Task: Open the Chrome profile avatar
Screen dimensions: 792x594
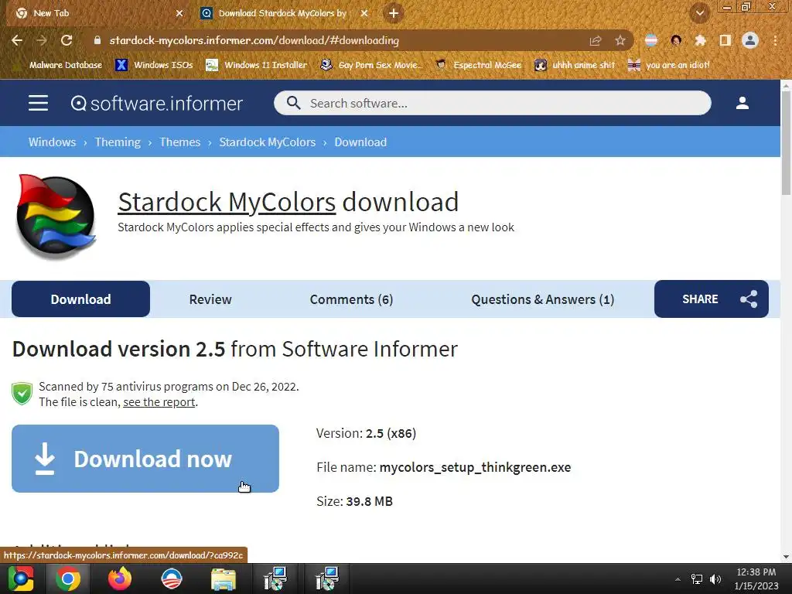Action: (x=750, y=40)
